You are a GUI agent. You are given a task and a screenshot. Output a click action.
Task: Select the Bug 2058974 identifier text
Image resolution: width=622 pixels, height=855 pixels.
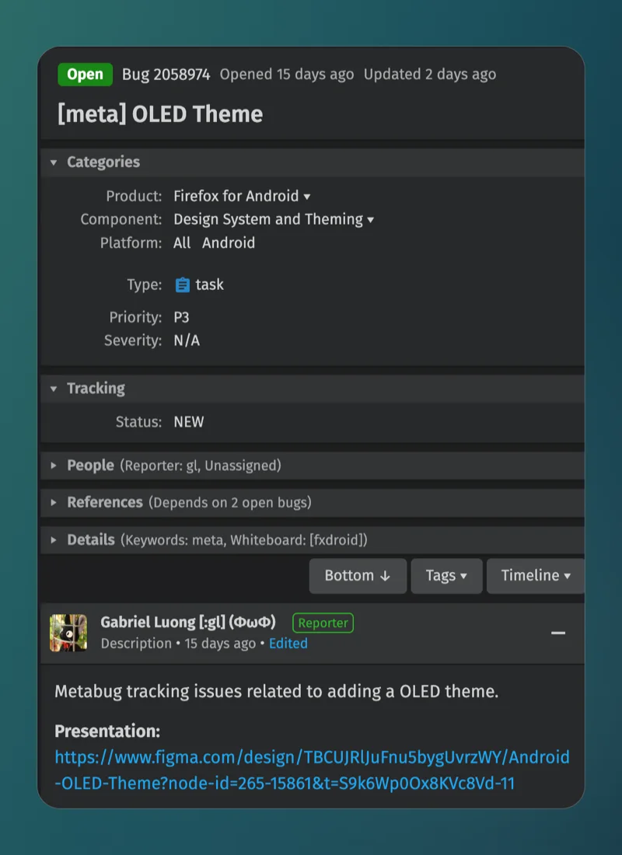[x=166, y=75]
